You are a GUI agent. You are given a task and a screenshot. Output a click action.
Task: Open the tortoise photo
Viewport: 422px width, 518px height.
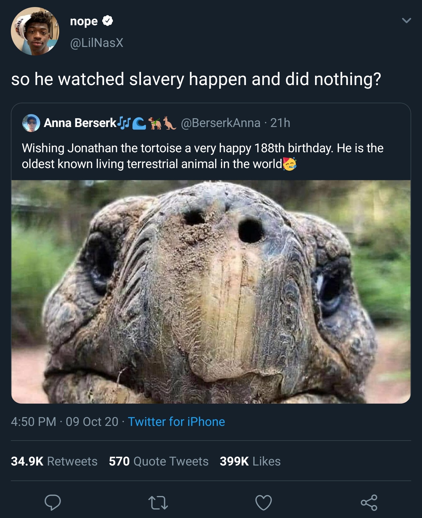point(211,292)
